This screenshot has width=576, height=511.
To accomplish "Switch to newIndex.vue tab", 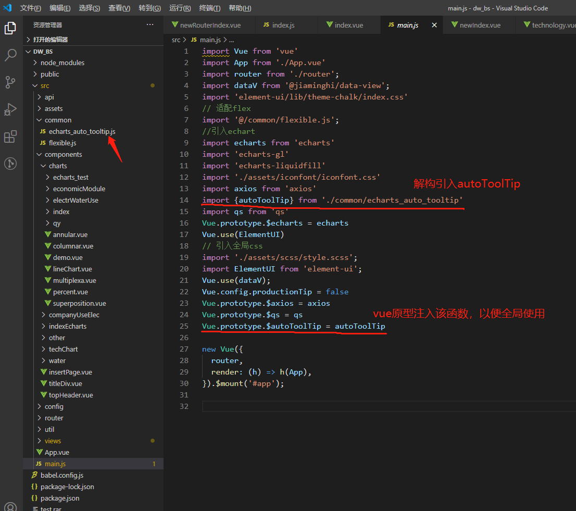I will 479,25.
